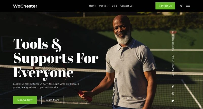This screenshot has height=109, width=203.
Task: Click the red tennis racket handle
Action: point(86,97)
